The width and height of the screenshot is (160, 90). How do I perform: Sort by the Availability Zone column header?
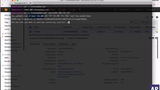104,27
